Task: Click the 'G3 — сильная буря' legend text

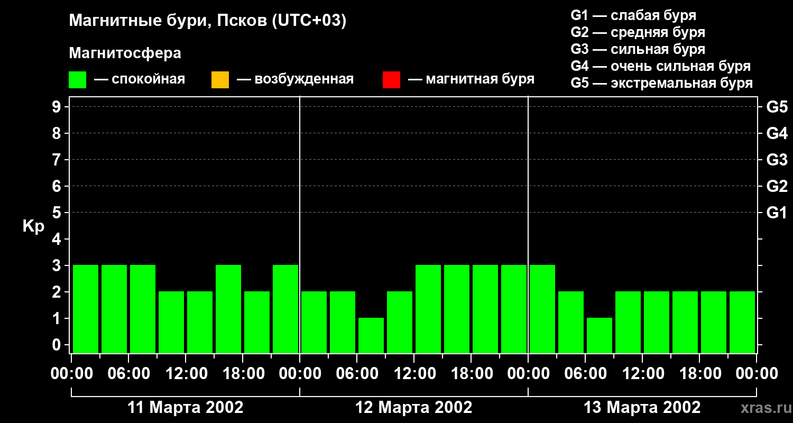Action: pos(638,49)
